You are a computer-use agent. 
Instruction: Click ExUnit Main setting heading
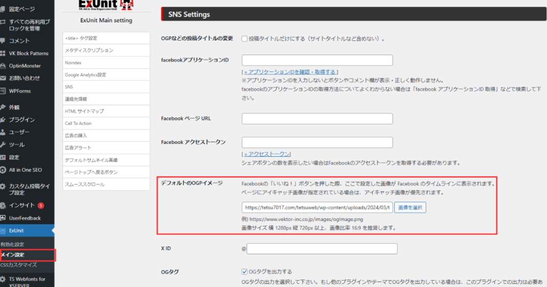(106, 21)
